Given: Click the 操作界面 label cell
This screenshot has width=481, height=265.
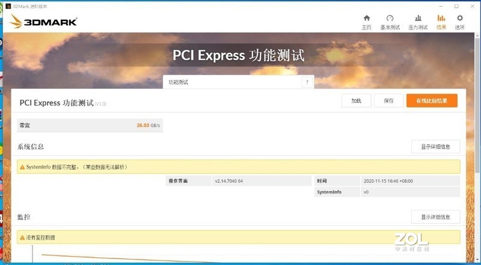Looking at the screenshot, I should [x=189, y=181].
